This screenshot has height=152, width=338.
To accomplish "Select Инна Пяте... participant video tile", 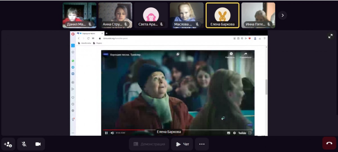I will [258, 15].
